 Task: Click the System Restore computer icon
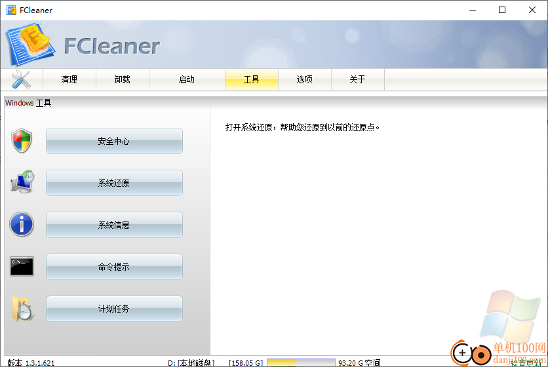click(22, 182)
